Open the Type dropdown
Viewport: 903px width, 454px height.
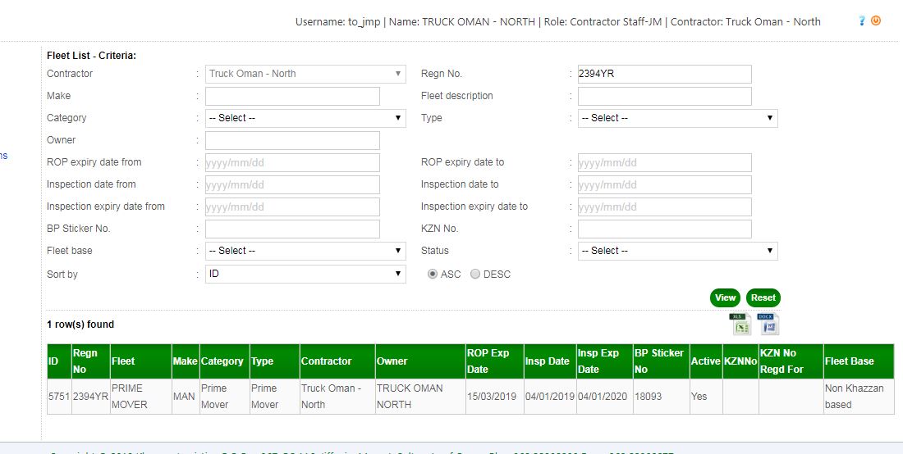[677, 118]
